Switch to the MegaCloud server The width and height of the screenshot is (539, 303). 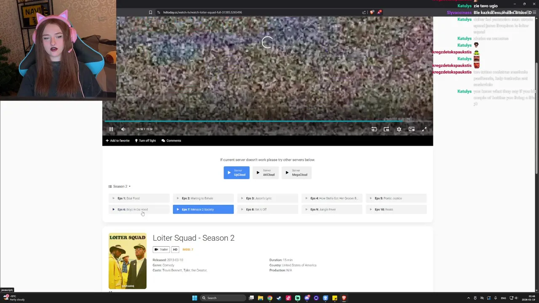click(296, 173)
